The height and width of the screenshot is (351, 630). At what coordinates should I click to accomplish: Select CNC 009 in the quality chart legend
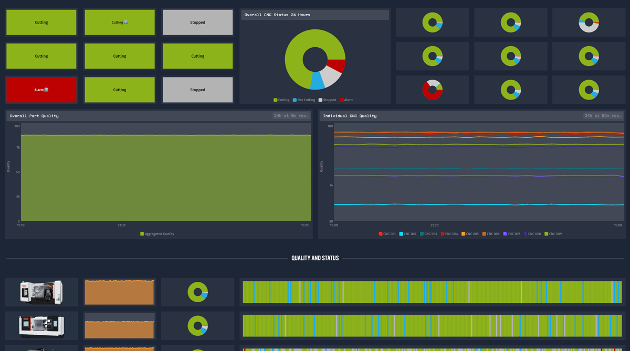pos(555,234)
